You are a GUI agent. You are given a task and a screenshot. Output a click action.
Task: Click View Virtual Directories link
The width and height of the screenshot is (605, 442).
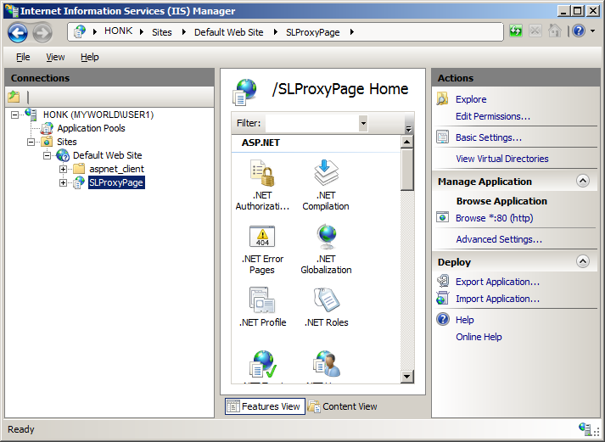(x=502, y=159)
